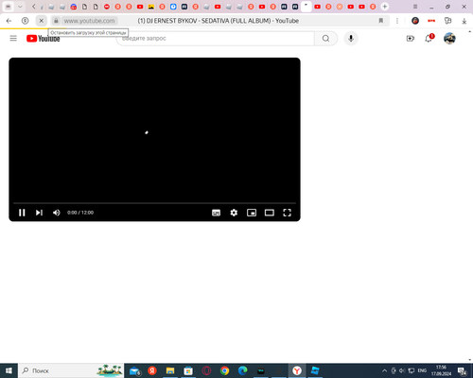
Task: Enter full screen video mode
Action: pos(287,213)
